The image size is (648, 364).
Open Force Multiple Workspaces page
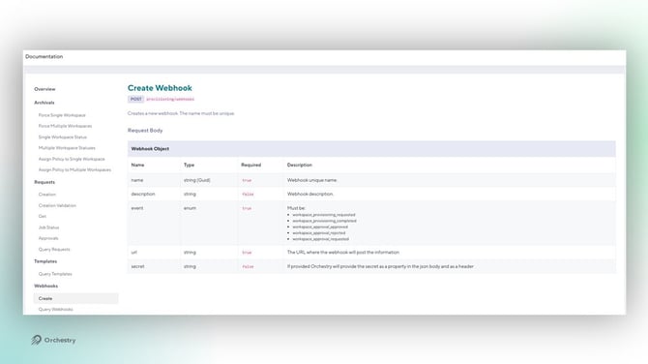point(66,126)
